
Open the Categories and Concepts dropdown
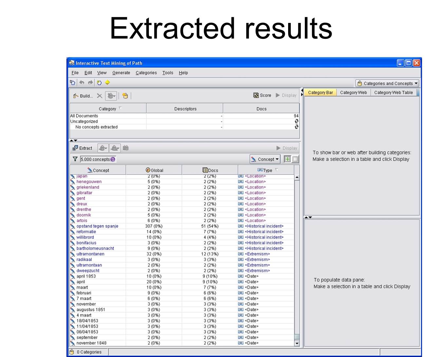pyautogui.click(x=387, y=83)
